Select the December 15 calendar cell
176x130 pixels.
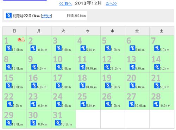14,82
